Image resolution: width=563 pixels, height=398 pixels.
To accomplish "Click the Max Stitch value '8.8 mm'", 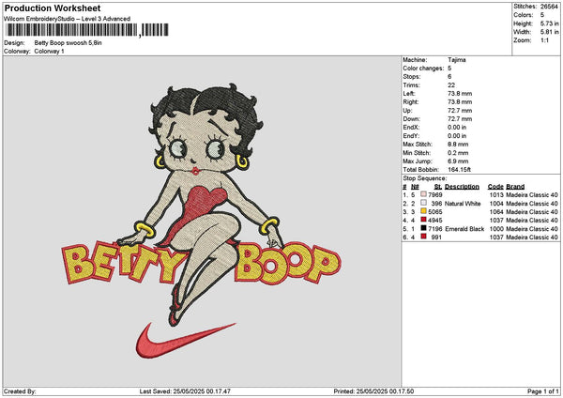I will point(458,145).
